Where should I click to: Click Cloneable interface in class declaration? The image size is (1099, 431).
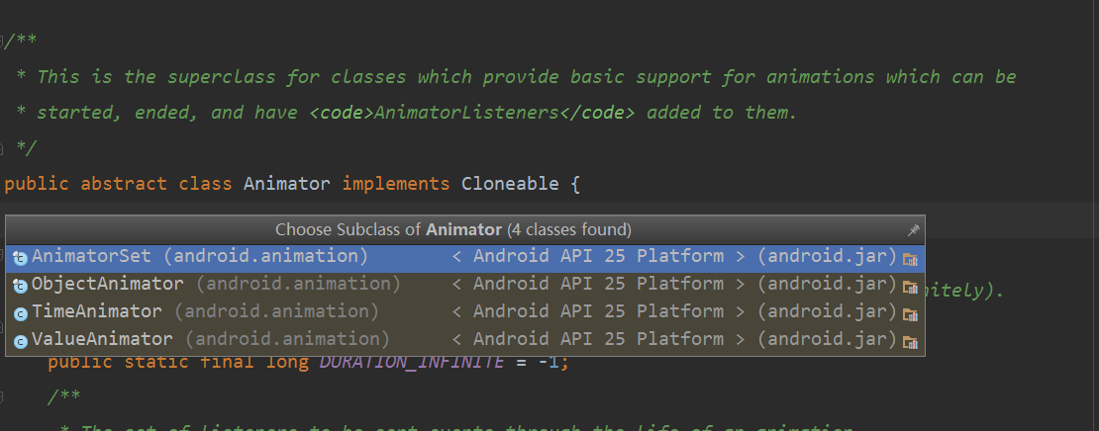(x=512, y=184)
